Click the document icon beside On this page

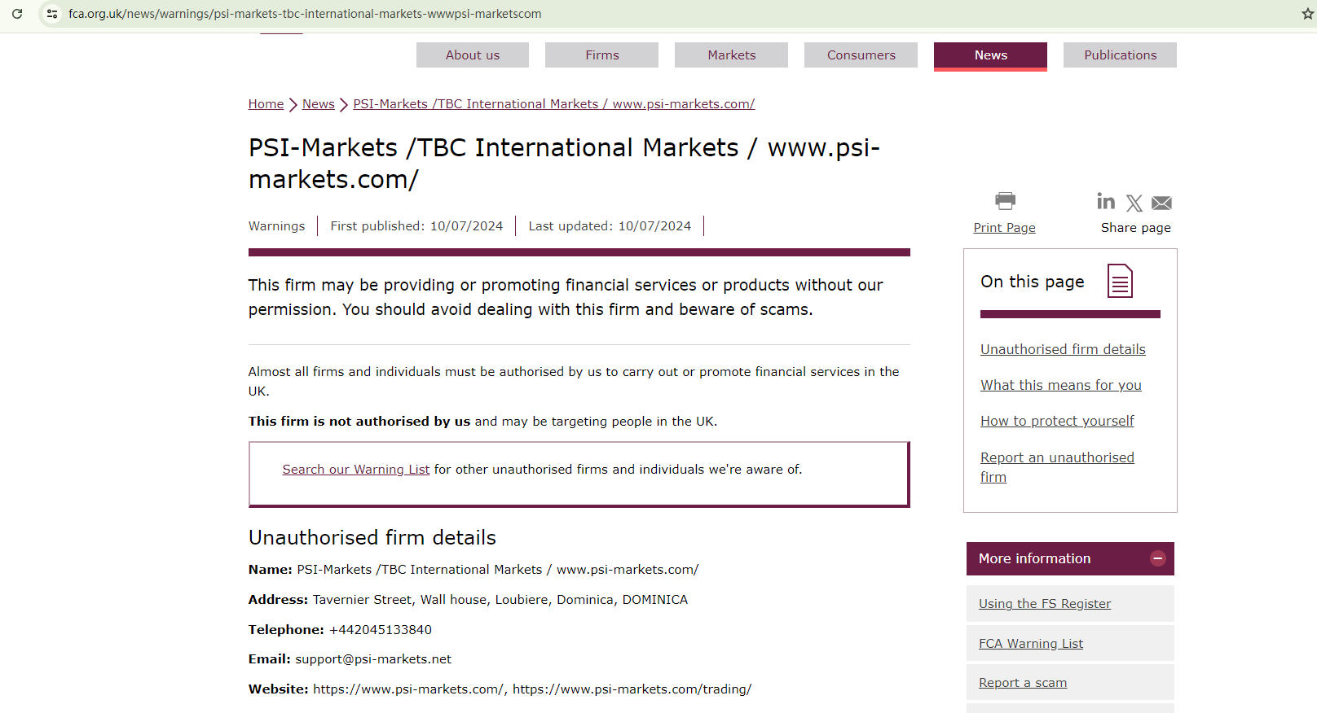(1120, 281)
